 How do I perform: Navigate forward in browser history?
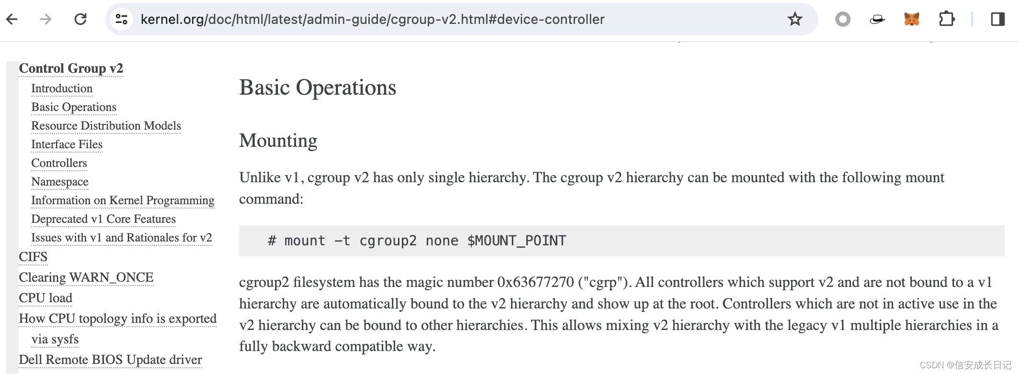point(46,19)
